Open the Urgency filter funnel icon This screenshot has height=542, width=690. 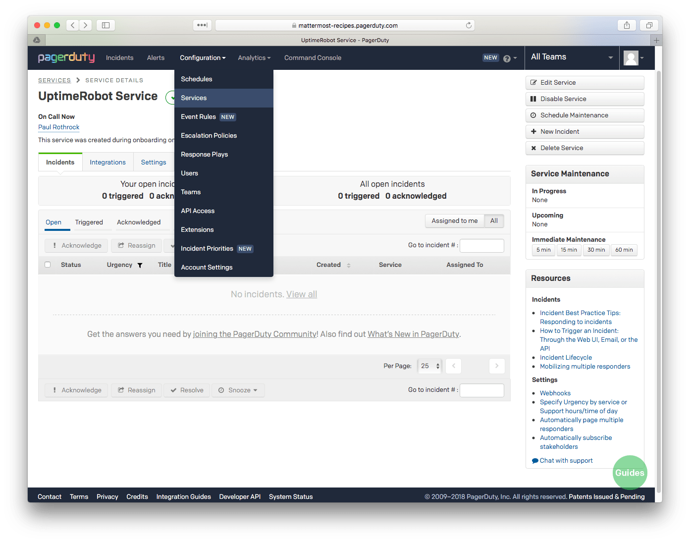(140, 265)
